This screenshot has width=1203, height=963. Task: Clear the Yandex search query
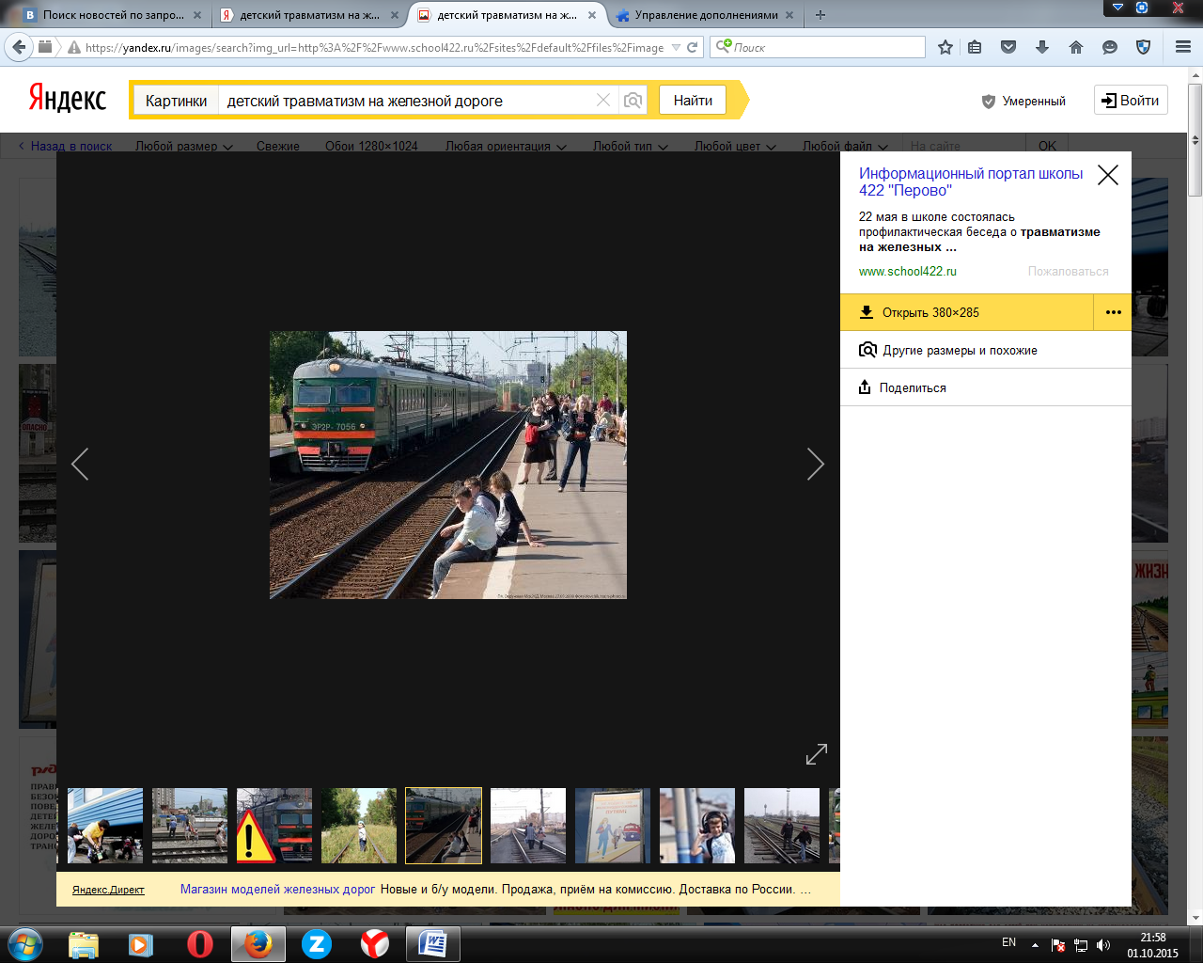pyautogui.click(x=603, y=101)
